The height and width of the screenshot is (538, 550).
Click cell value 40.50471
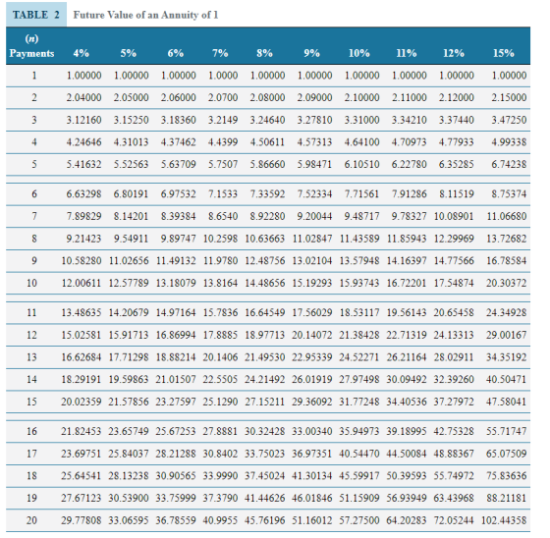click(506, 379)
